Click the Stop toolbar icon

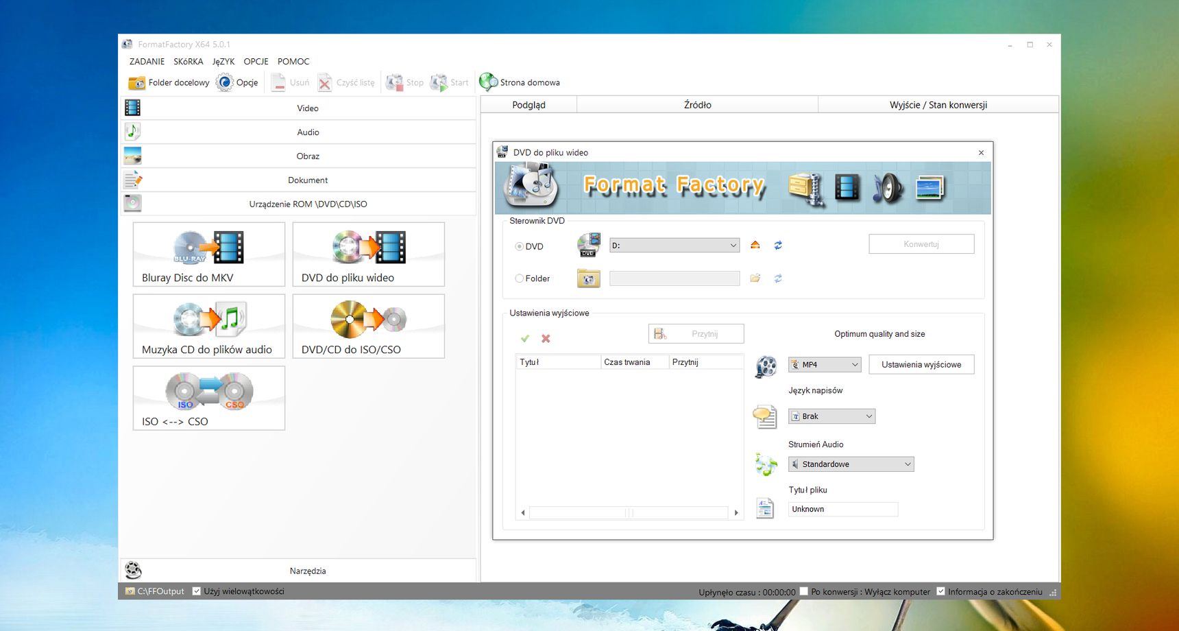coord(394,82)
